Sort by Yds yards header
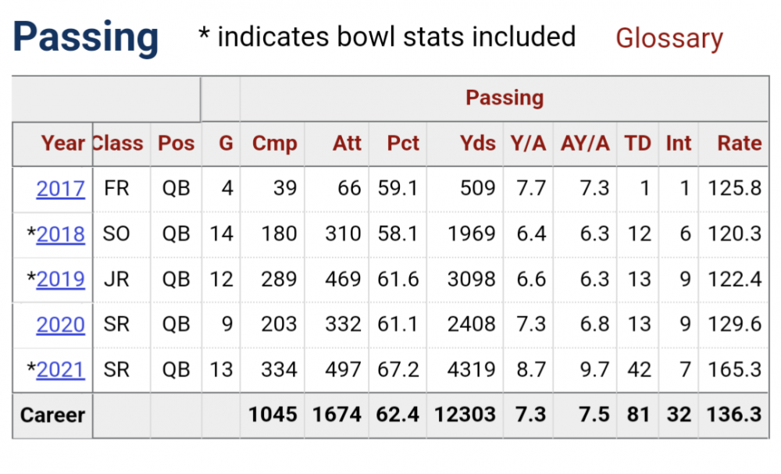 pyautogui.click(x=477, y=144)
